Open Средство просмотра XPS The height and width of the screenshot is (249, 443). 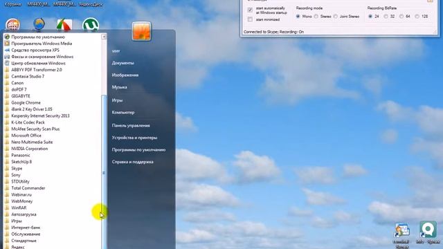(x=32, y=50)
